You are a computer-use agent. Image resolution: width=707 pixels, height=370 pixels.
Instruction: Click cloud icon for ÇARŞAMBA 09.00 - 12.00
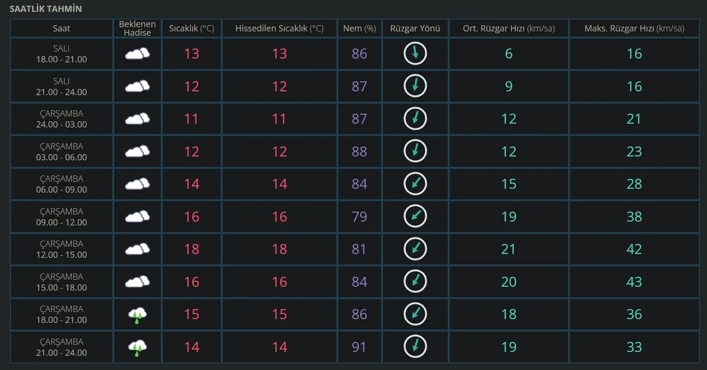click(138, 216)
